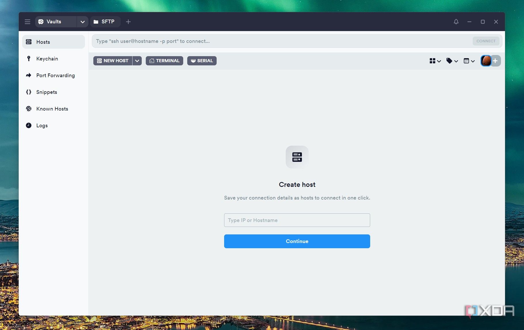Select Hosts in the sidebar
Image resolution: width=524 pixels, height=330 pixels.
pyautogui.click(x=54, y=42)
